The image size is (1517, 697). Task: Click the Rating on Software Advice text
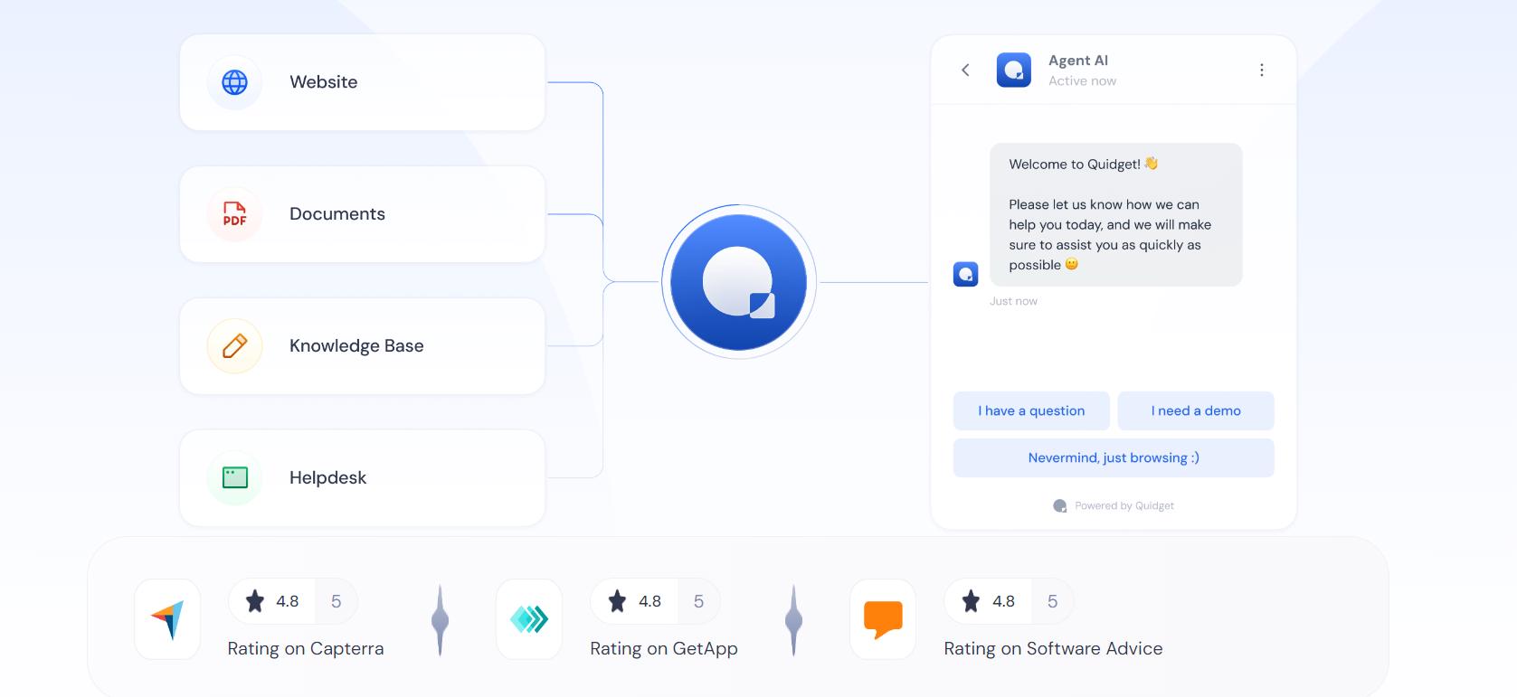1053,648
